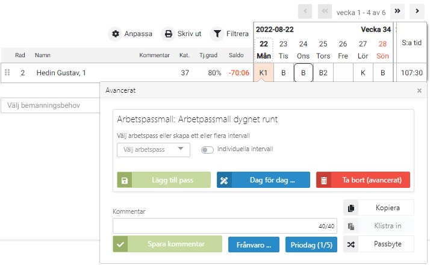Click the 25 Tors day header
Screen dimensions: 430x265
click(x=323, y=50)
